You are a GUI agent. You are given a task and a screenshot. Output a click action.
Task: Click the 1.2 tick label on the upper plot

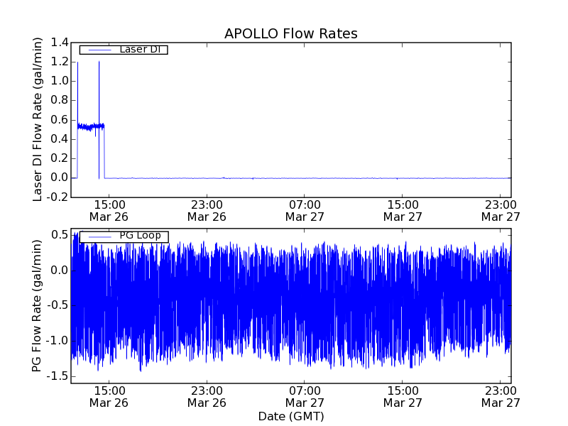[60, 62]
